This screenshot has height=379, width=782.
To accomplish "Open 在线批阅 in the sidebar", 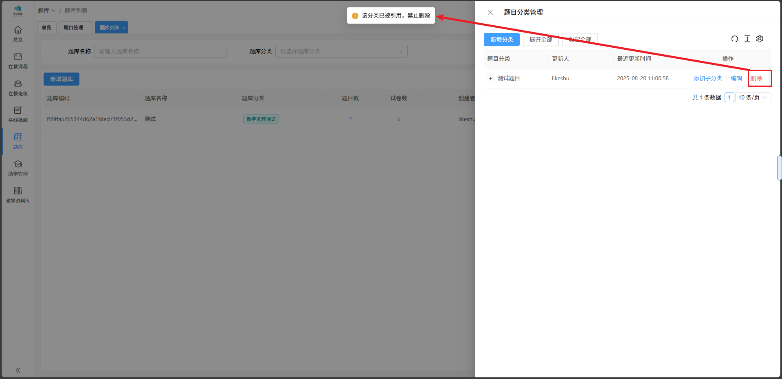I will tap(18, 115).
